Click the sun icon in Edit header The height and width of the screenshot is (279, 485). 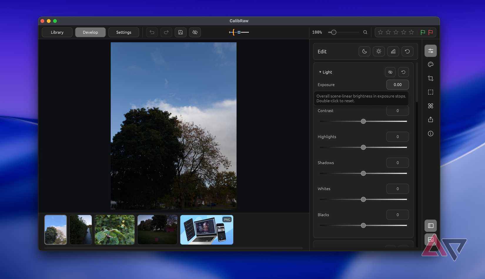(379, 51)
